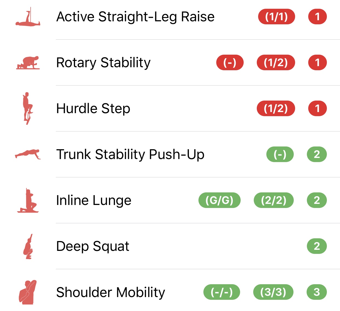Open the Rotary Stability test entry

pyautogui.click(x=103, y=63)
